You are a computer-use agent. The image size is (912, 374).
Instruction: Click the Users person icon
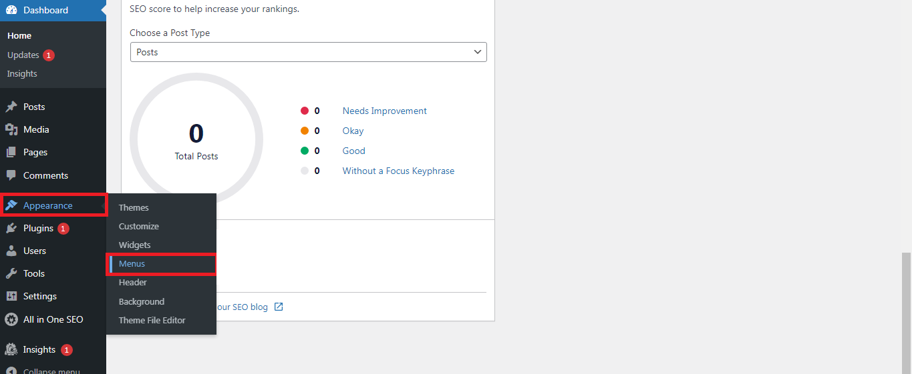[11, 251]
